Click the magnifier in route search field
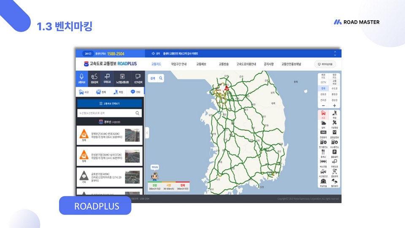405x228 pixels. pyautogui.click(x=138, y=113)
